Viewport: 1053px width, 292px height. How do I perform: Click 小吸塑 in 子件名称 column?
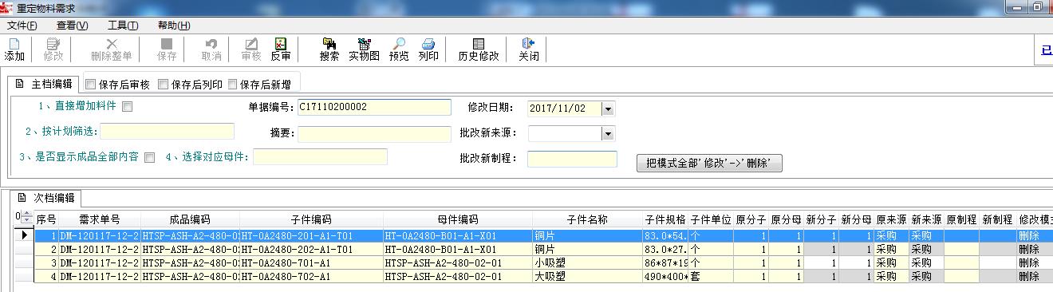click(588, 262)
